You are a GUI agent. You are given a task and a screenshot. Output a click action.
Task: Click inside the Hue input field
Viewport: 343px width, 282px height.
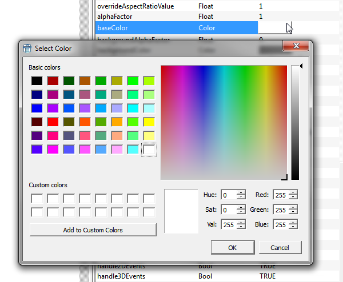[228, 195]
